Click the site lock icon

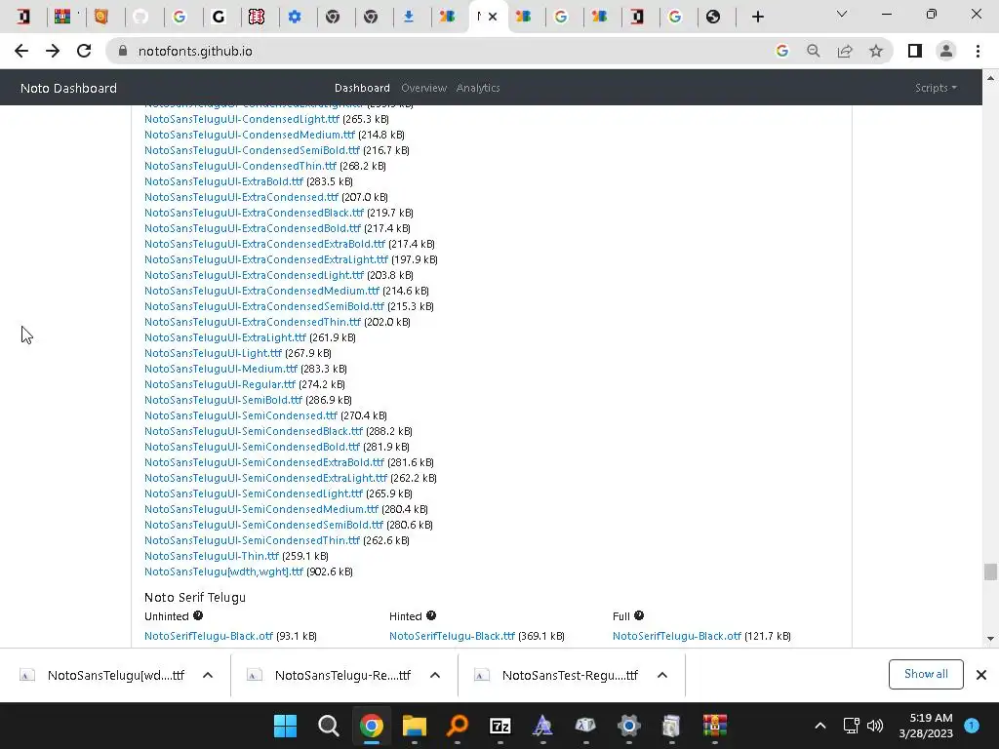pos(123,51)
